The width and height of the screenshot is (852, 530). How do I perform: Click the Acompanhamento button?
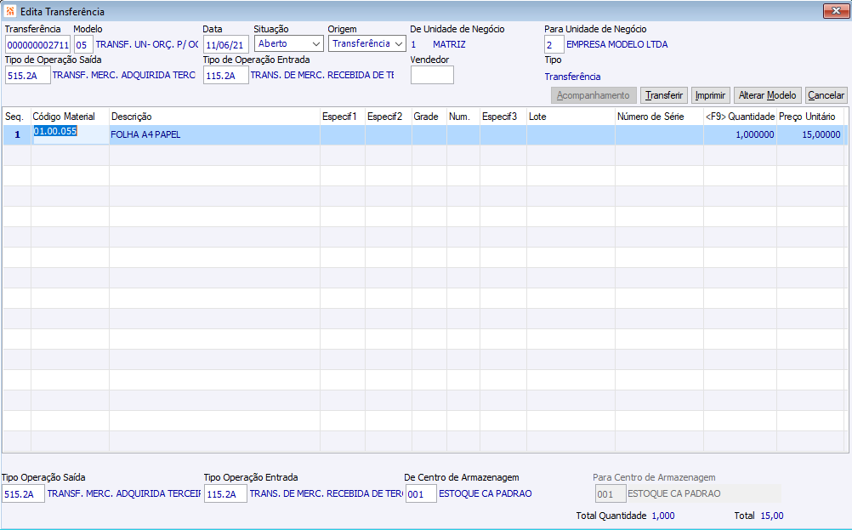tap(594, 95)
